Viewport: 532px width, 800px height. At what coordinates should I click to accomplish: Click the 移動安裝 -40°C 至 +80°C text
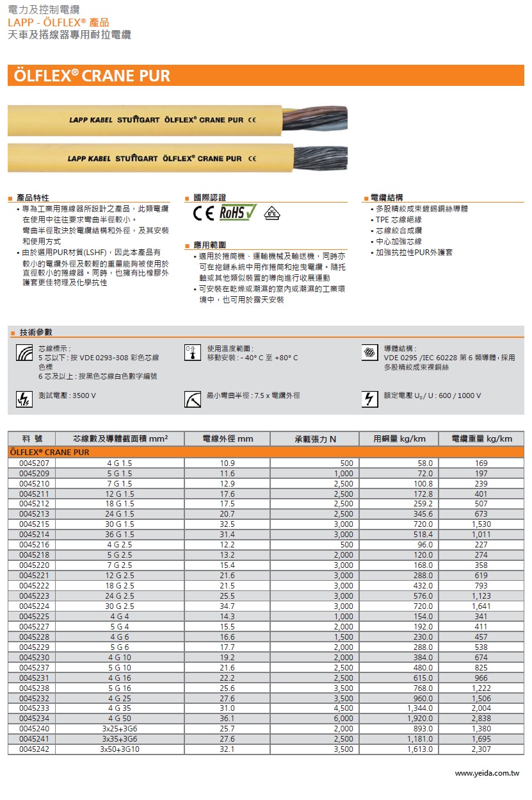[x=252, y=358]
